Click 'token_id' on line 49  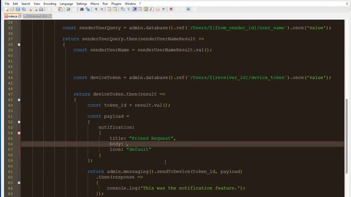click(x=115, y=105)
